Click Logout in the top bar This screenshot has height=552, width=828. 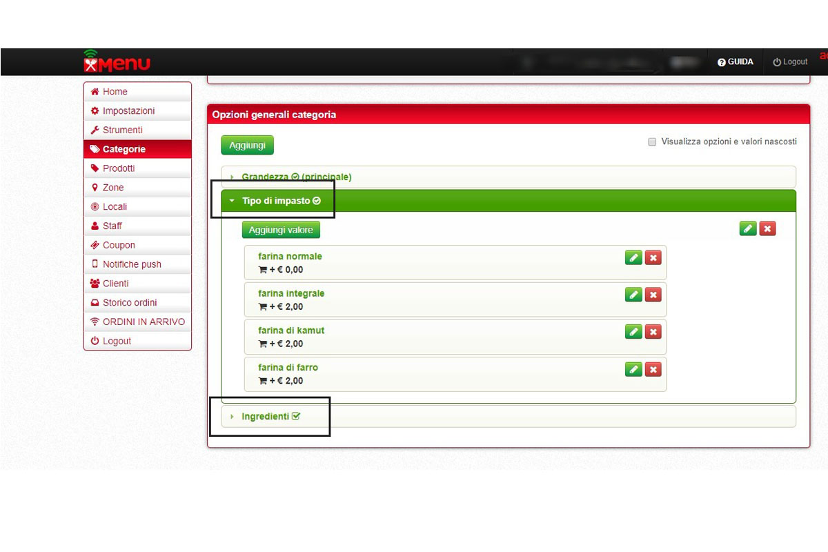(790, 62)
